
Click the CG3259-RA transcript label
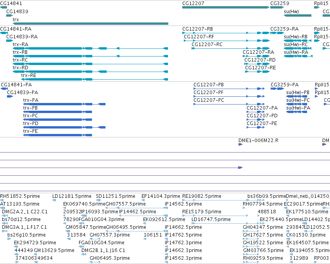point(285,29)
